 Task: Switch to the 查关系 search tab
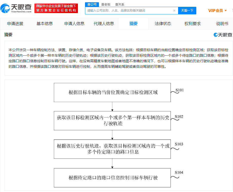pyautogui.click(x=120, y=4)
